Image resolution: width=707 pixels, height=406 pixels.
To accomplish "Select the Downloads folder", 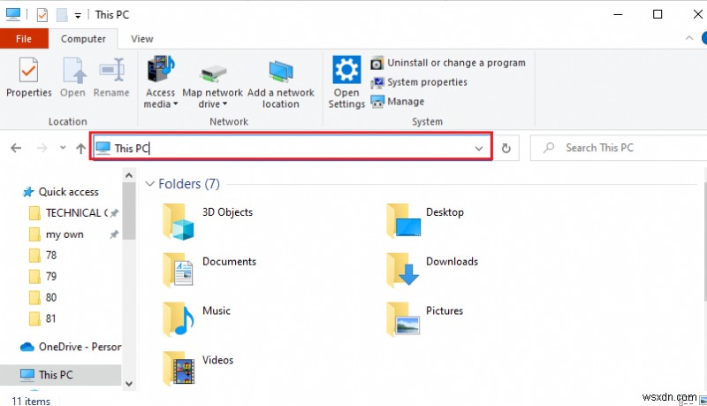I will (x=432, y=270).
